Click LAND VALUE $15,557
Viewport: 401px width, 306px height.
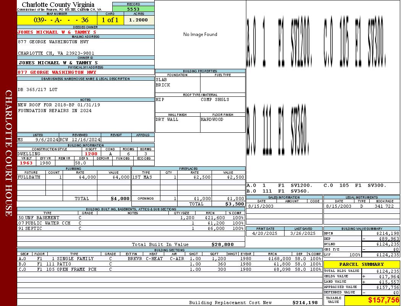click(389, 282)
